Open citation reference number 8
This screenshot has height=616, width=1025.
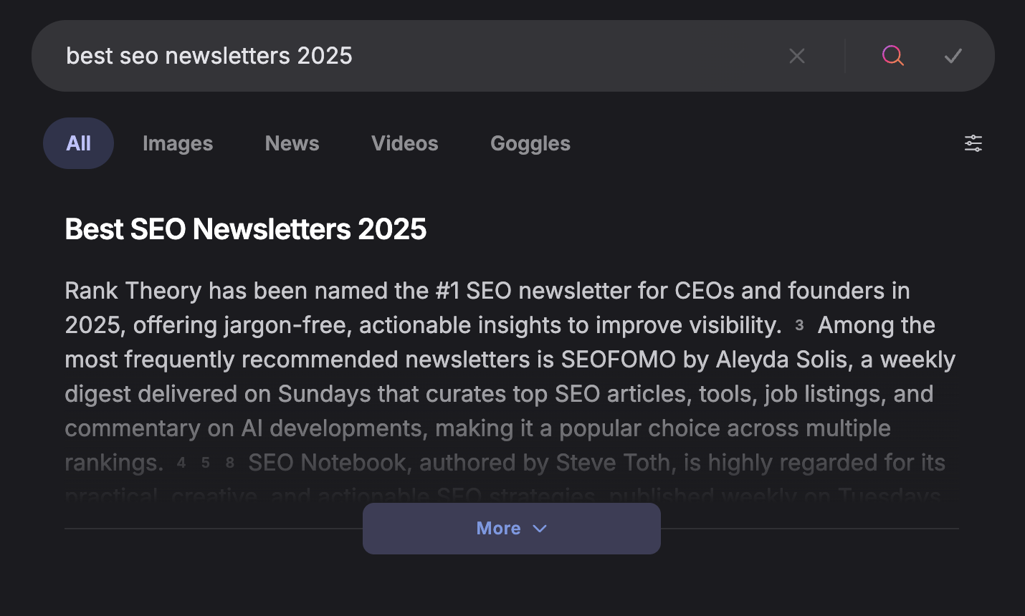229,463
